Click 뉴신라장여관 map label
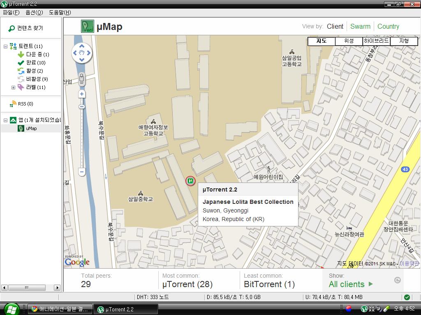 349,234
